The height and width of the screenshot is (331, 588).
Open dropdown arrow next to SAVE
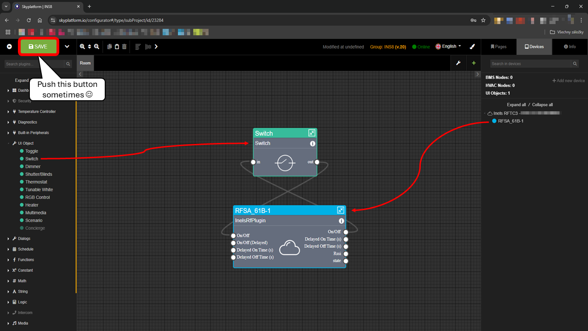(x=67, y=46)
